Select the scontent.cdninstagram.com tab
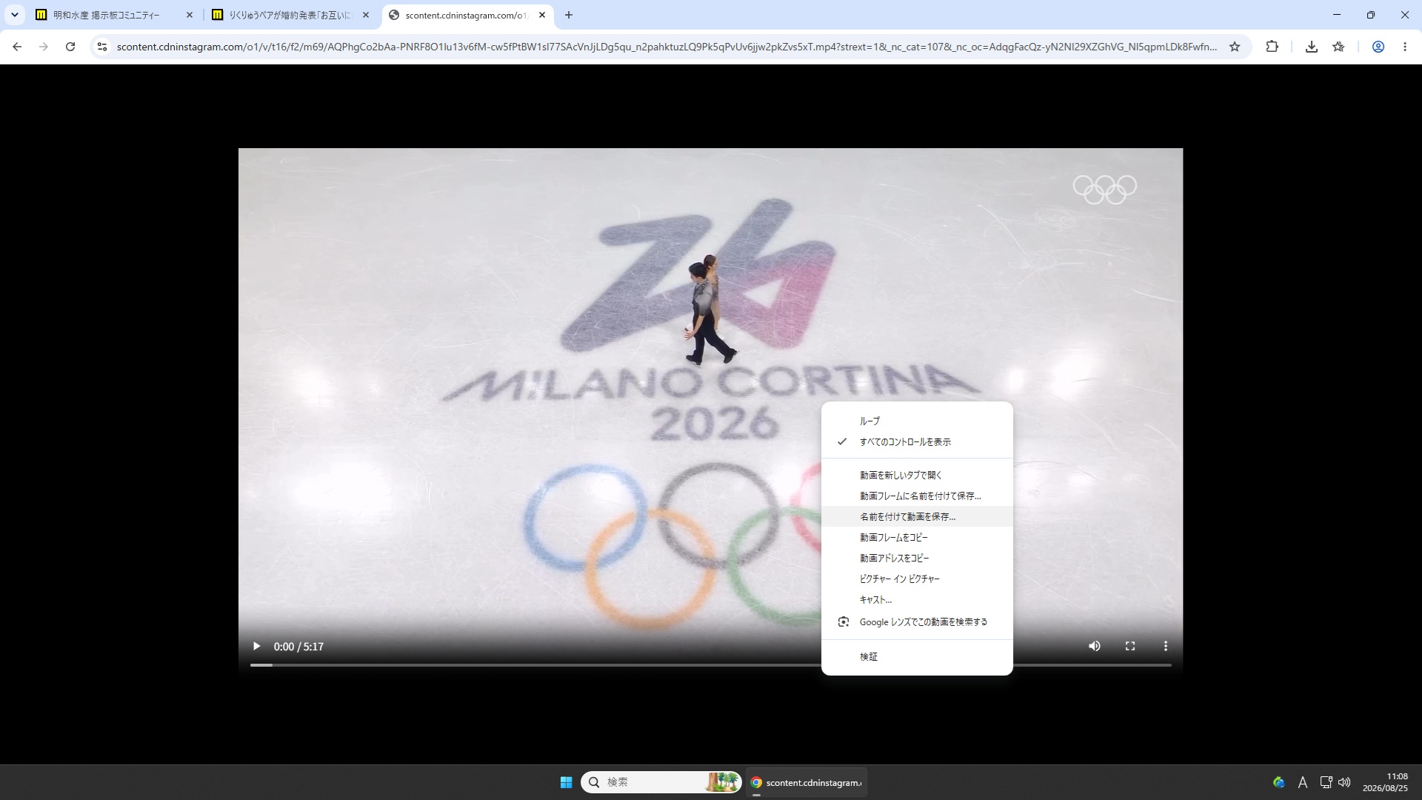Image resolution: width=1422 pixels, height=800 pixels. 467,15
